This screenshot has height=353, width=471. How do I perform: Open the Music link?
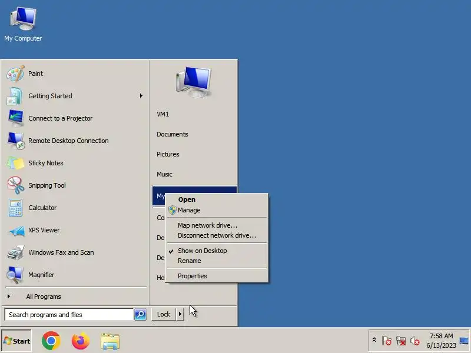tap(164, 174)
